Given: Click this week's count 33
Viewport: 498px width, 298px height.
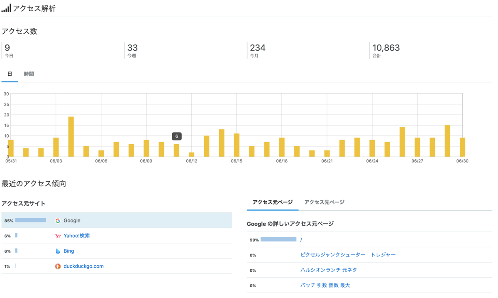Looking at the screenshot, I should [132, 48].
